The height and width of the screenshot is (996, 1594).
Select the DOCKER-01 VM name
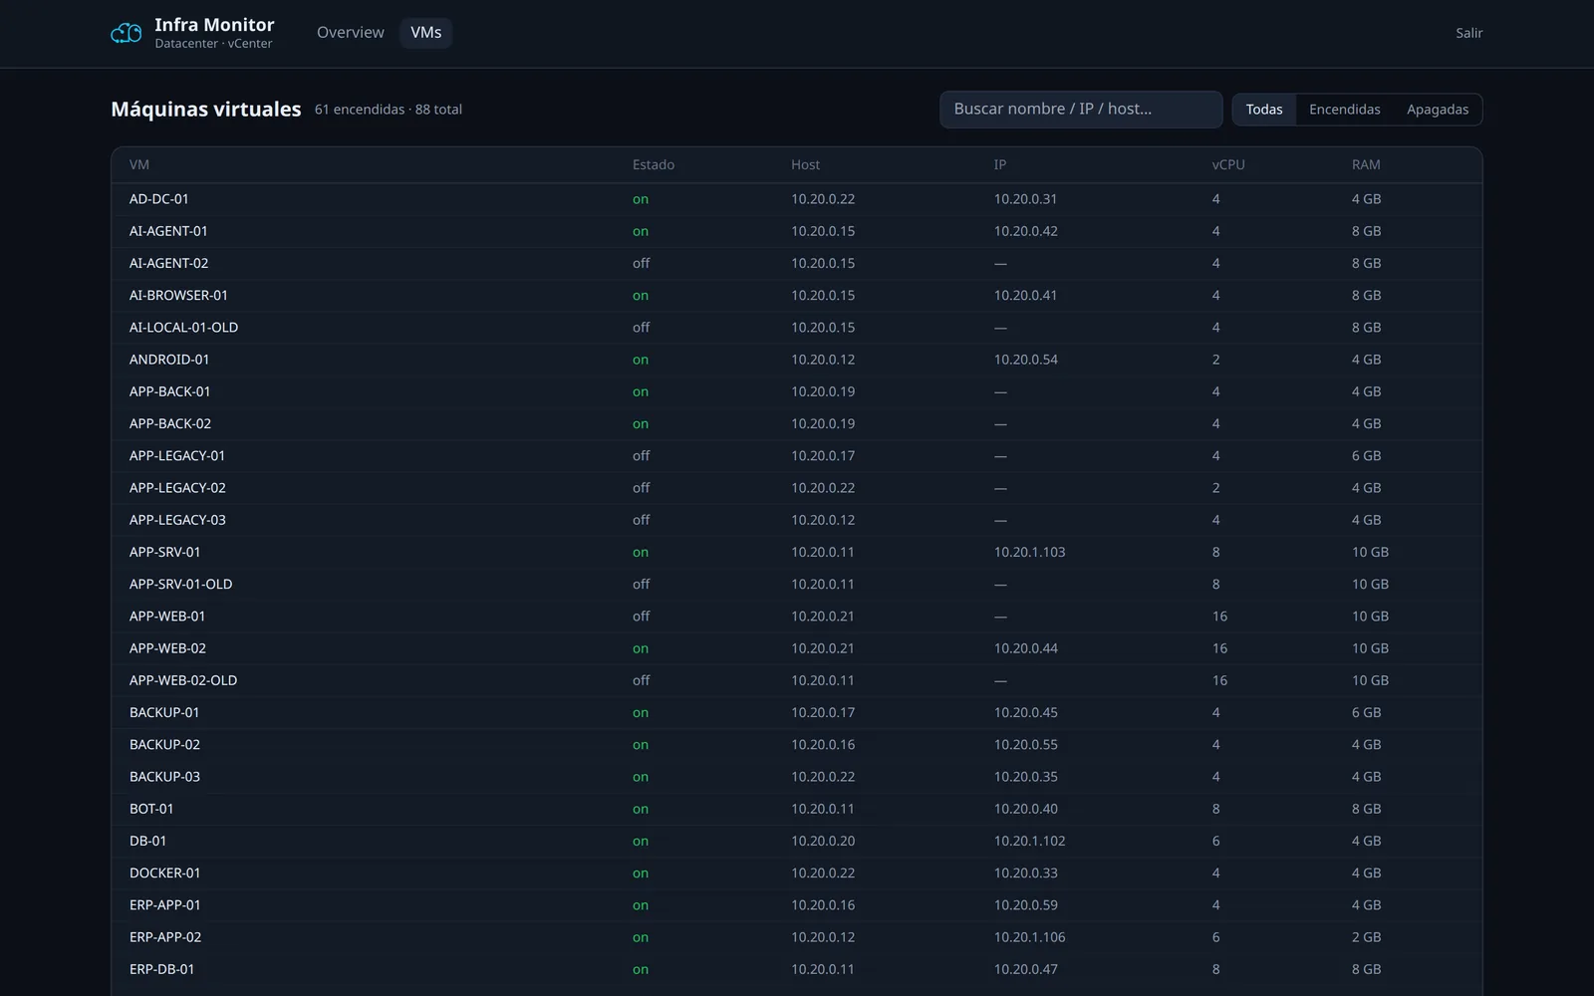165,873
